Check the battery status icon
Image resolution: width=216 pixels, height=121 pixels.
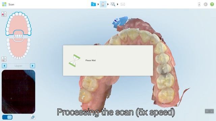coord(199,4)
